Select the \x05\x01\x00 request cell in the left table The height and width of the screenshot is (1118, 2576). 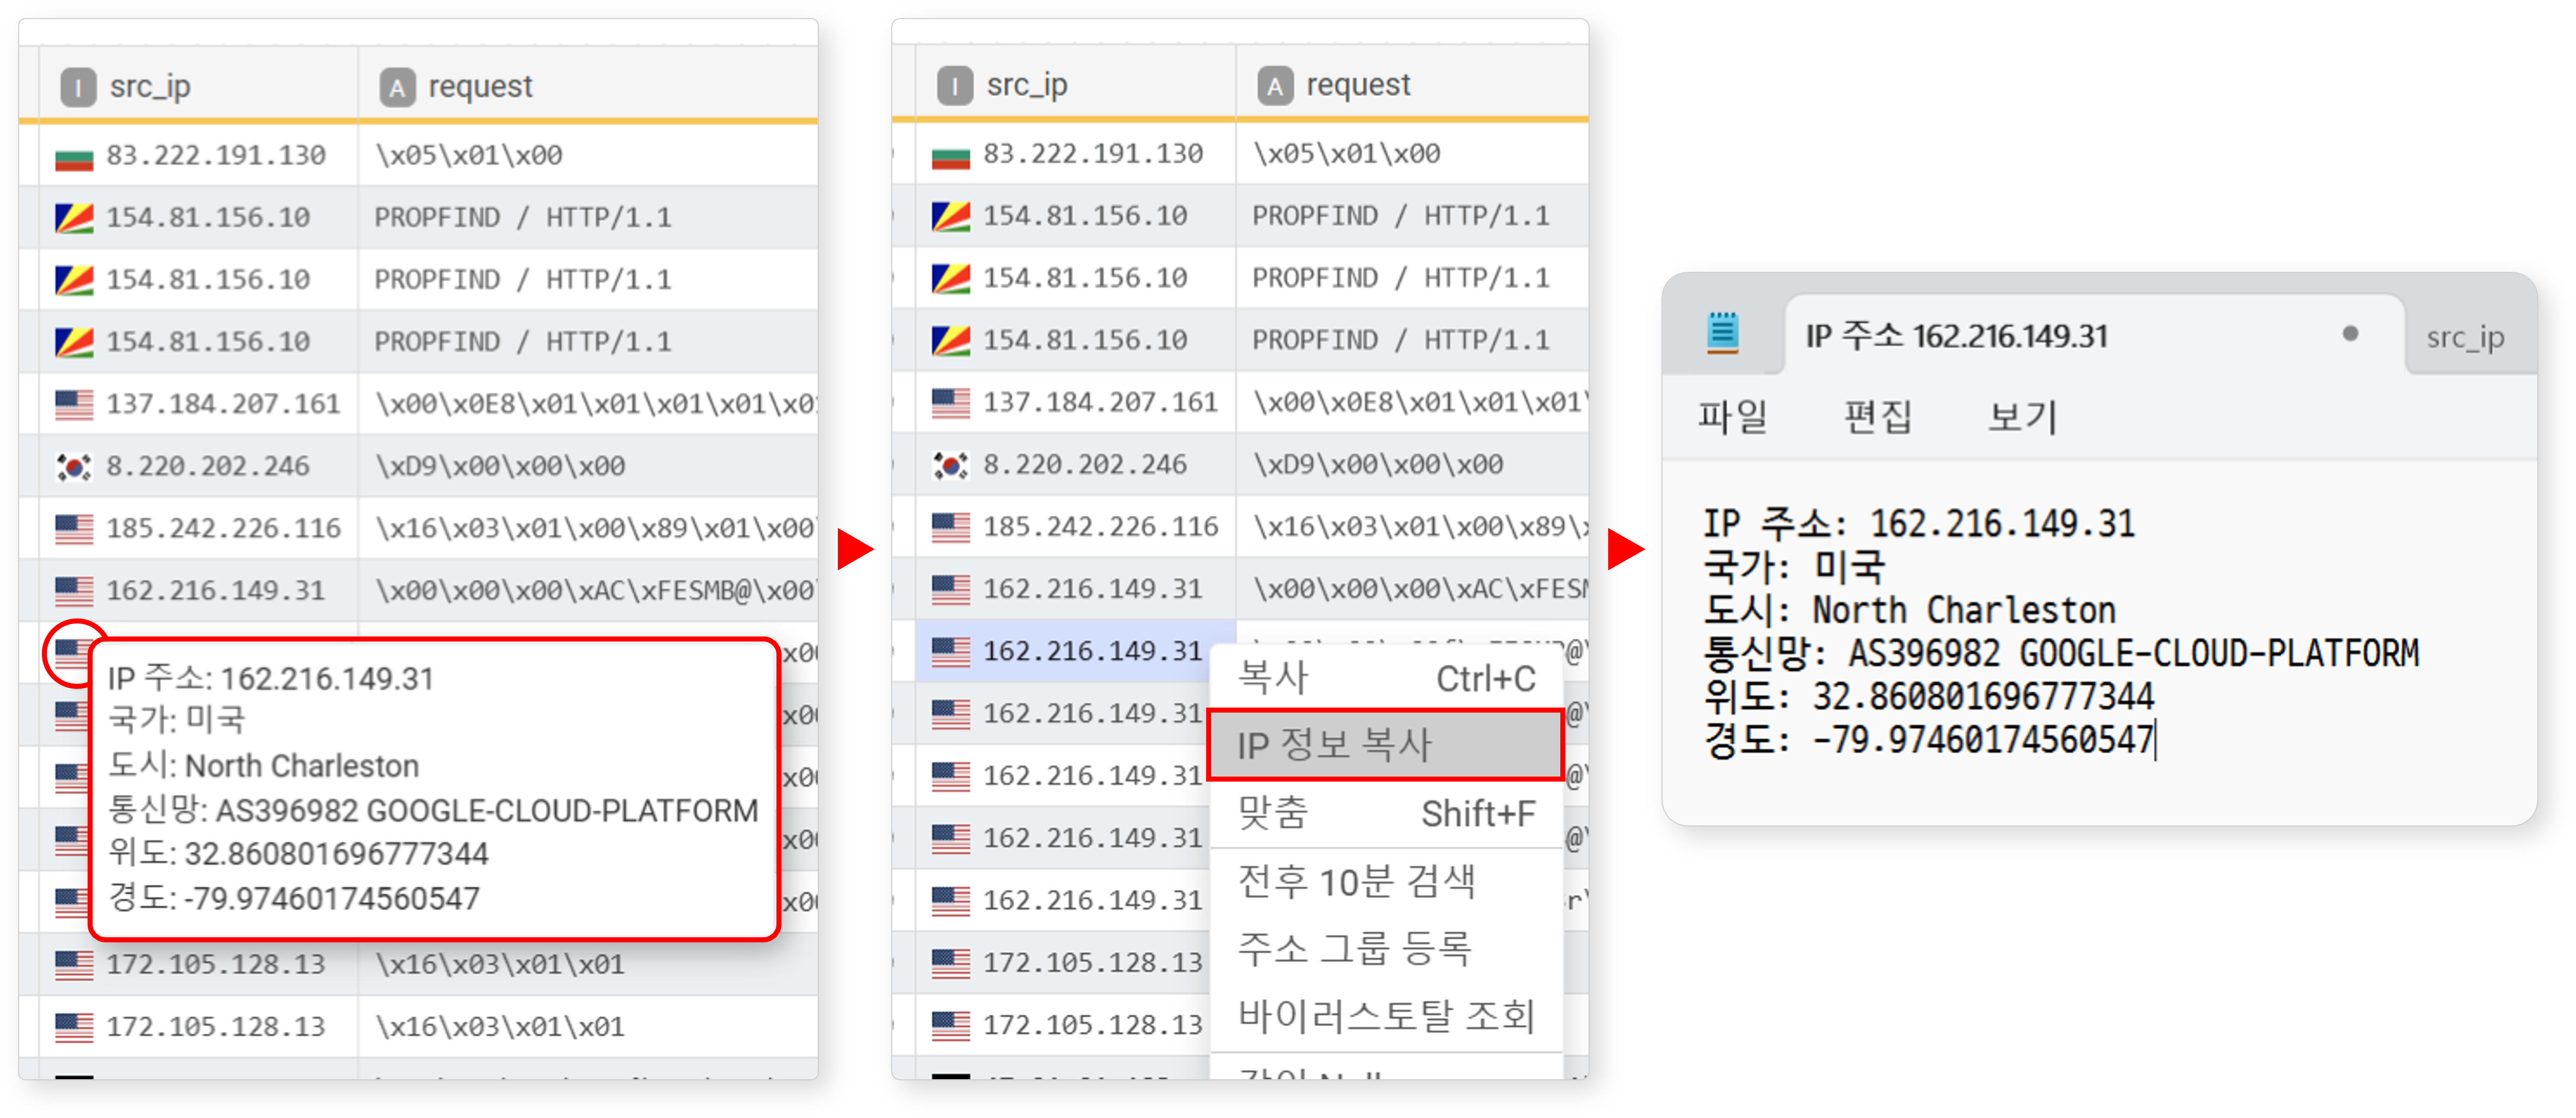[x=589, y=156]
